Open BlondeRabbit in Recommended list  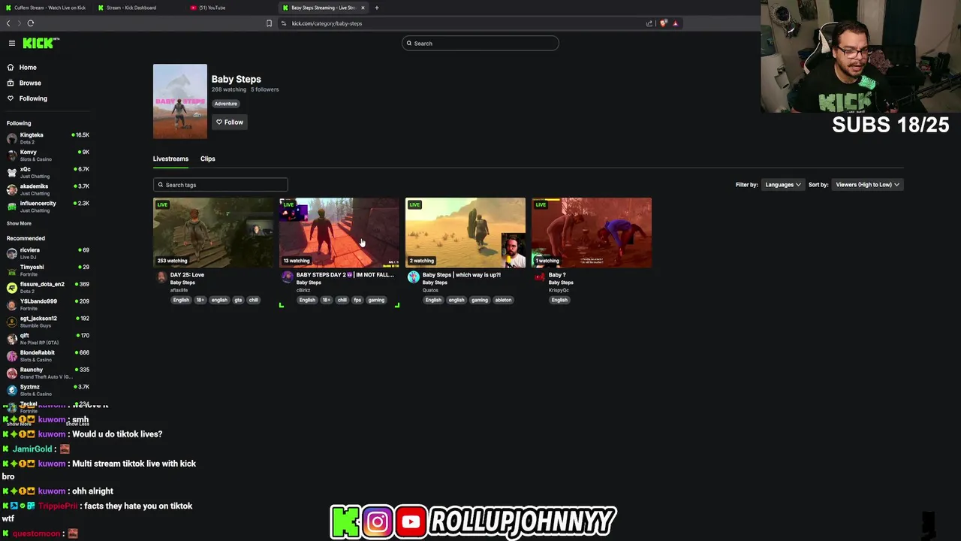pos(47,356)
